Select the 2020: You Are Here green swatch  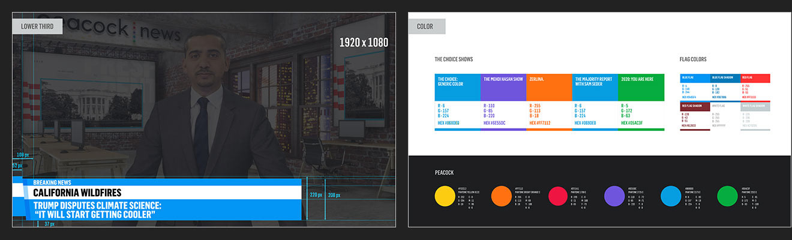[641, 87]
